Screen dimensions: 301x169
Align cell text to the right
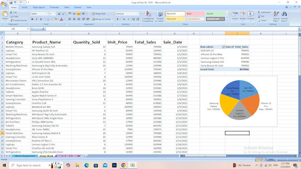coord(78,19)
